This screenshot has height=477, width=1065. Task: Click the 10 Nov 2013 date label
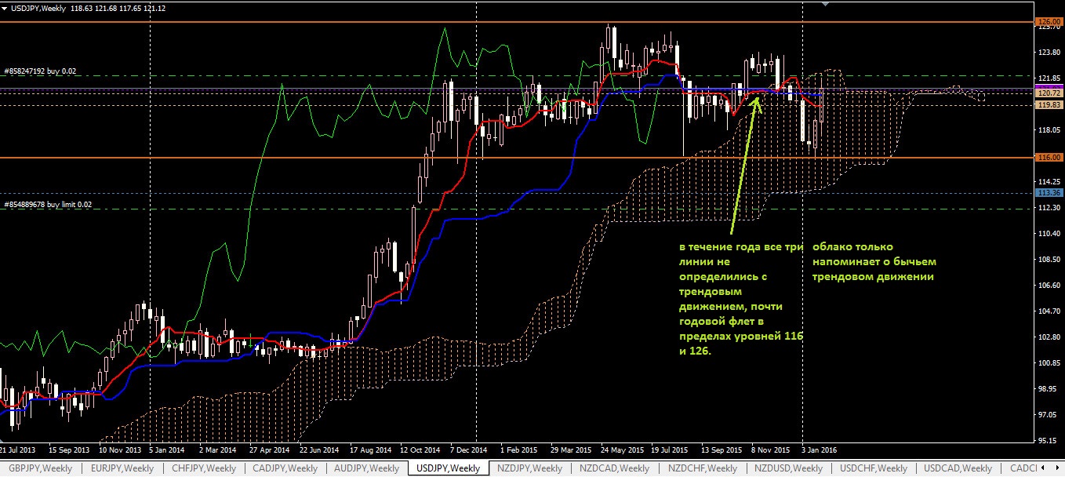[x=120, y=451]
